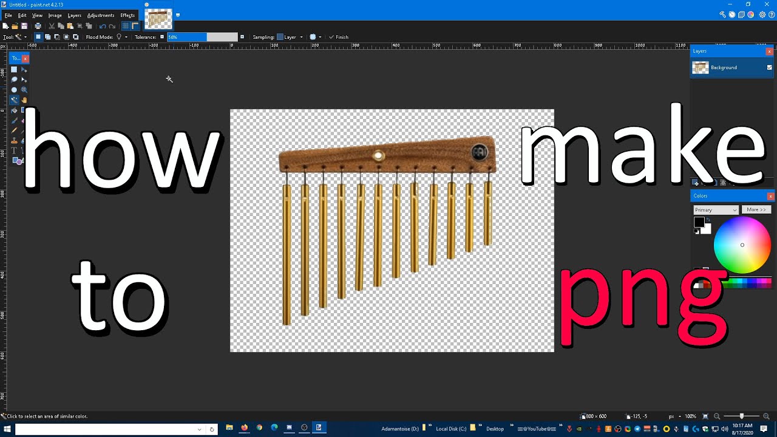Click the Print icon
Image resolution: width=777 pixels, height=437 pixels.
(x=38, y=26)
